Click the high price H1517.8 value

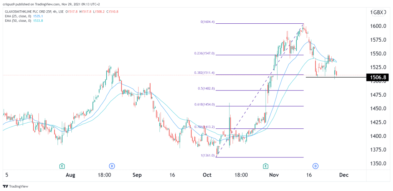[x=86, y=11]
